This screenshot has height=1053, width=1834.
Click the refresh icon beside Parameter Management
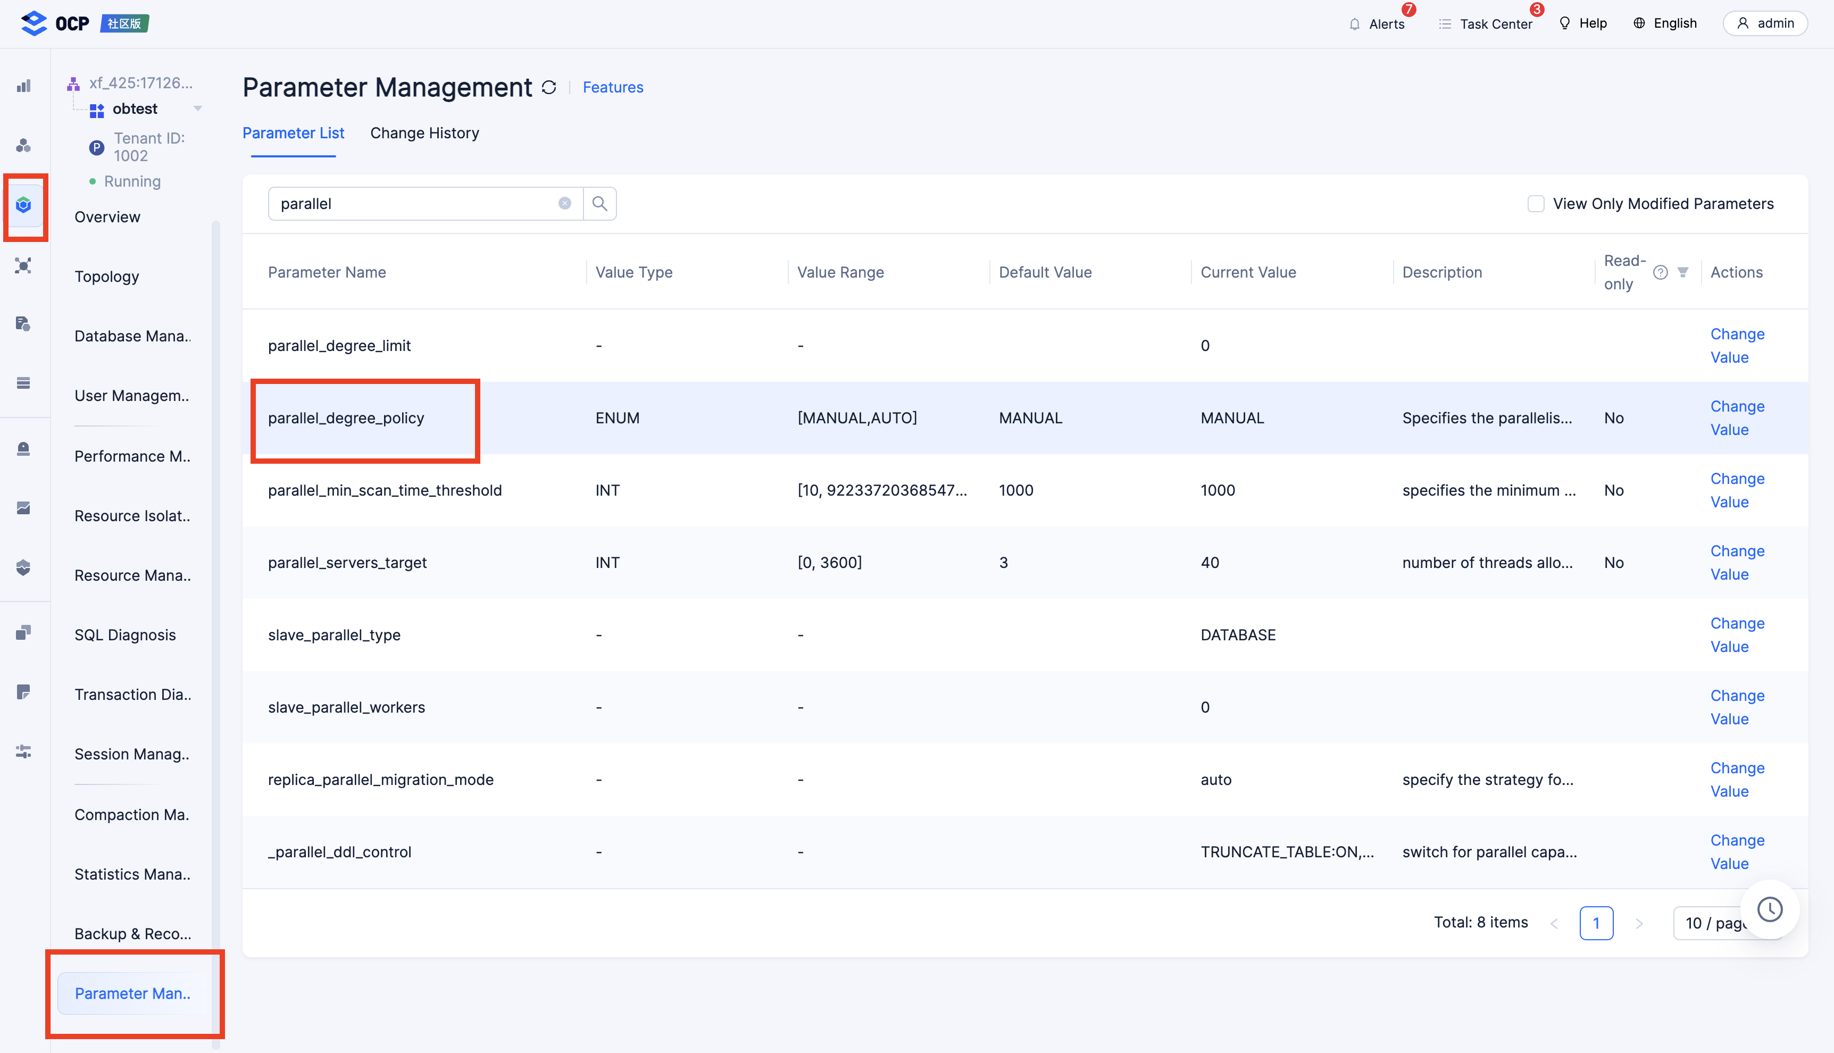549,87
